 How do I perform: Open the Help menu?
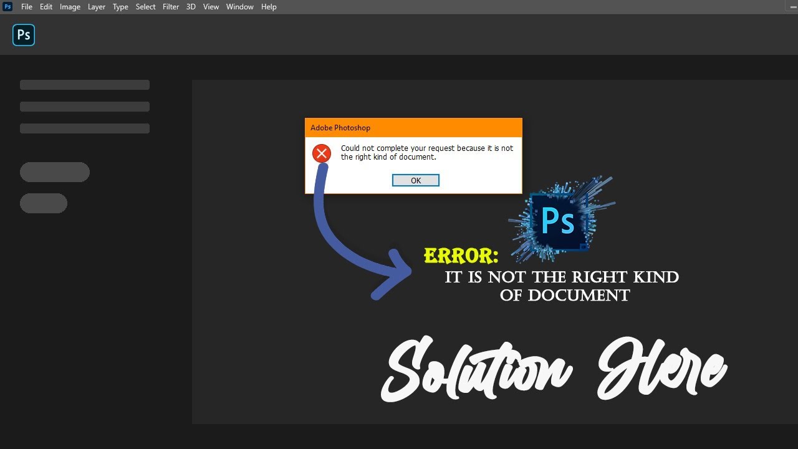point(269,7)
